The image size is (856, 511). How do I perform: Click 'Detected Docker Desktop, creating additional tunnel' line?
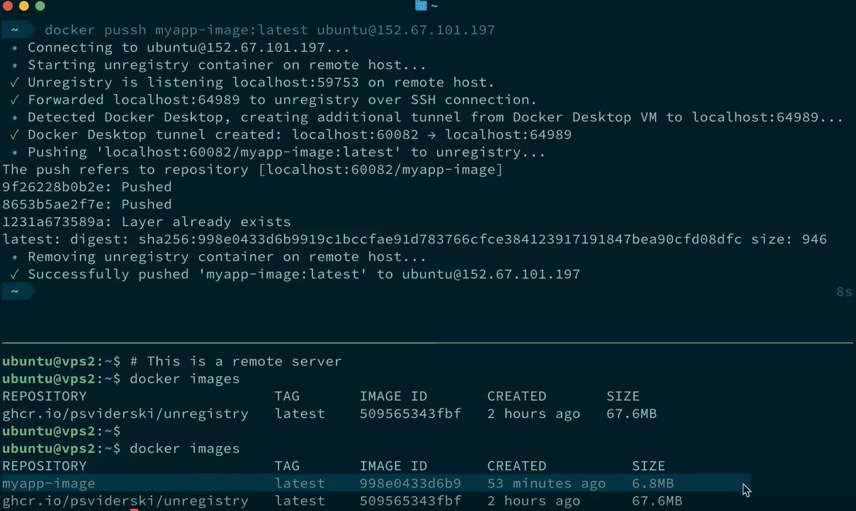pyautogui.click(x=435, y=118)
